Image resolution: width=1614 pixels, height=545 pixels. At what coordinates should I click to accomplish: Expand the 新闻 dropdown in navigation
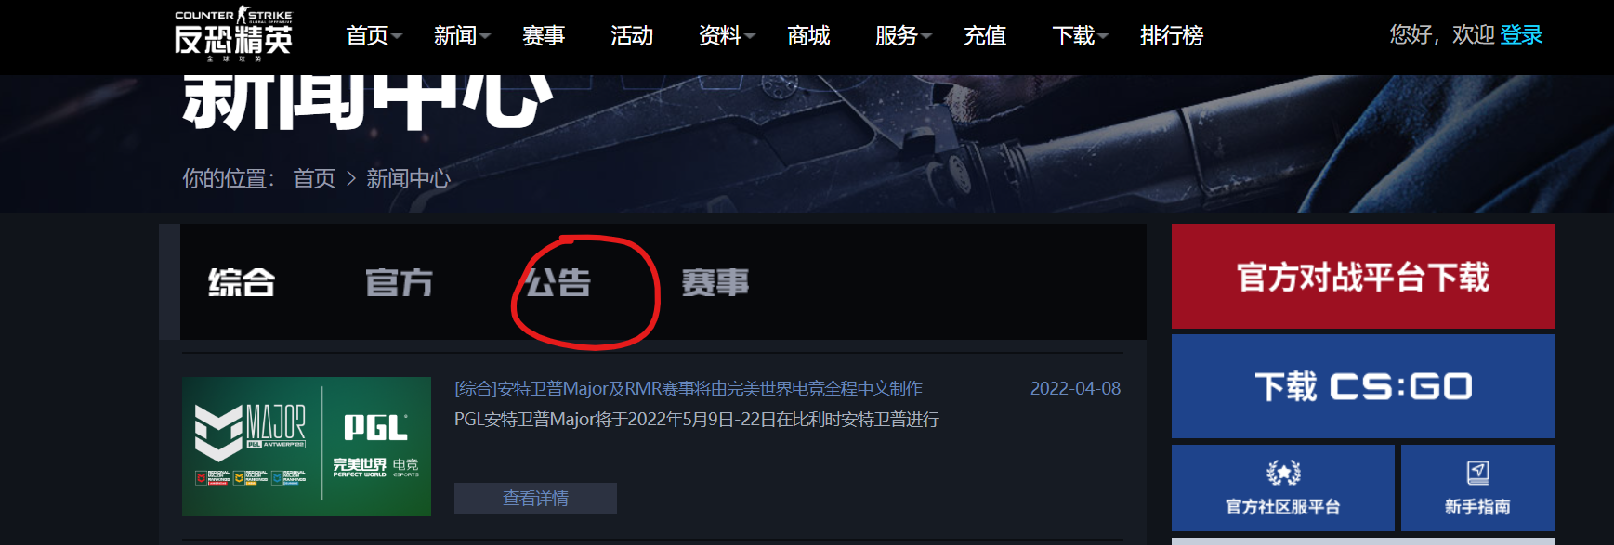(x=462, y=35)
